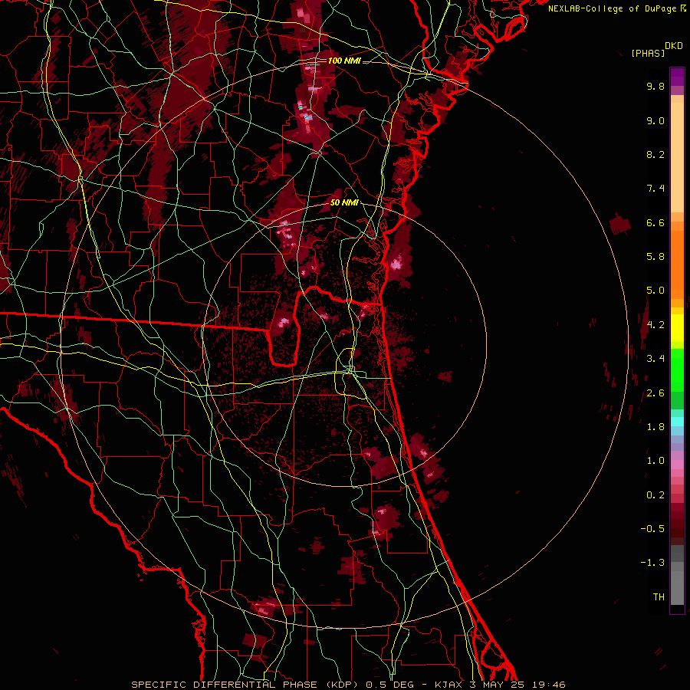
Task: Select the yellow band near 4.2
Action: pyautogui.click(x=677, y=328)
